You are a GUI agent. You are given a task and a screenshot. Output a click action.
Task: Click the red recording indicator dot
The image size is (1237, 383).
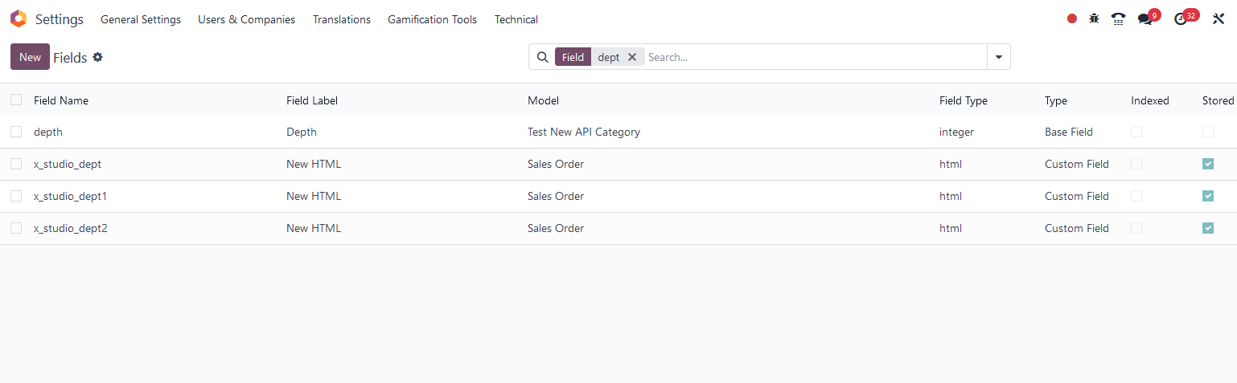(1072, 19)
